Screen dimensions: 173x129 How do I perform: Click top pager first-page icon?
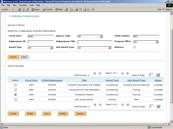pos(95,73)
